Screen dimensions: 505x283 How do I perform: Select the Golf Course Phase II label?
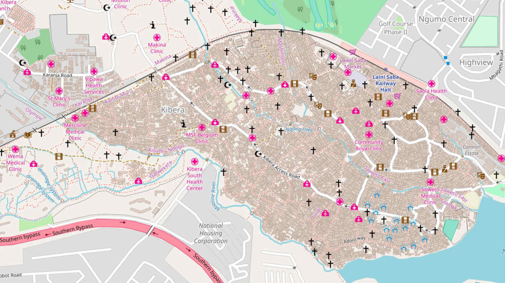click(x=395, y=28)
